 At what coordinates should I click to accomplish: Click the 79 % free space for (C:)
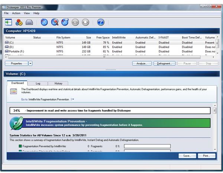click(106, 42)
